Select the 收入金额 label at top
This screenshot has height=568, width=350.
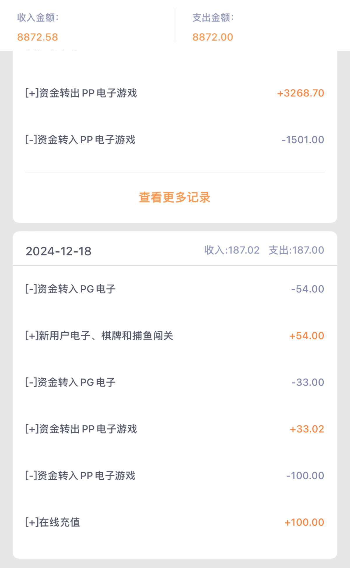point(38,18)
